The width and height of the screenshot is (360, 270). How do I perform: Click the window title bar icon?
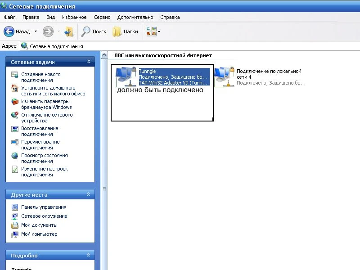[x=4, y=5]
